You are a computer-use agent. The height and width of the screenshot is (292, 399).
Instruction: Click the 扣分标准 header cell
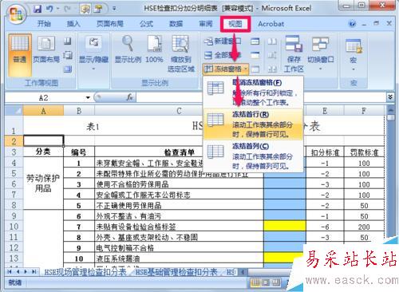[325, 152]
